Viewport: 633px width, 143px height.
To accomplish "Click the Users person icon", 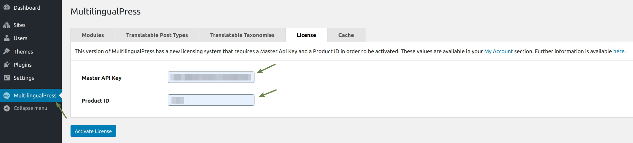I will 7,38.
